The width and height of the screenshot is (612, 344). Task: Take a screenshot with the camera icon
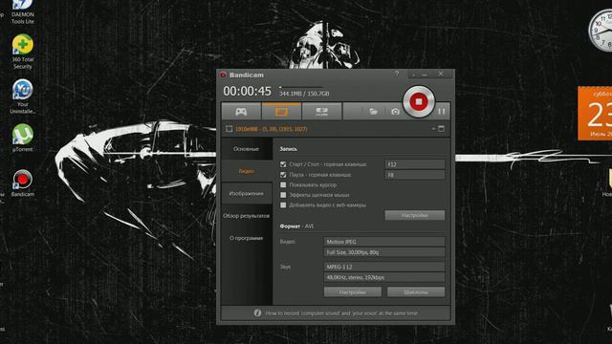395,112
